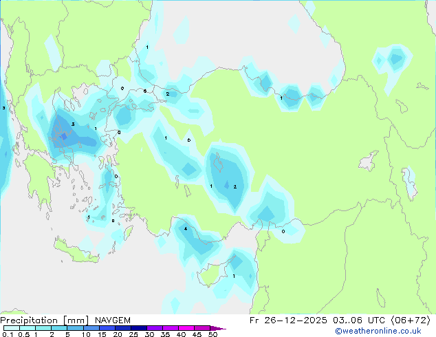The image size is (436, 337).
Task: Click the '0.5' legend value label
Action: [23, 334]
